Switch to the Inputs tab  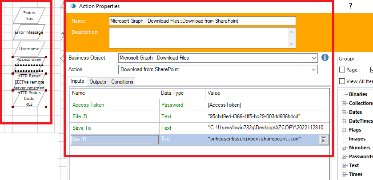point(77,81)
